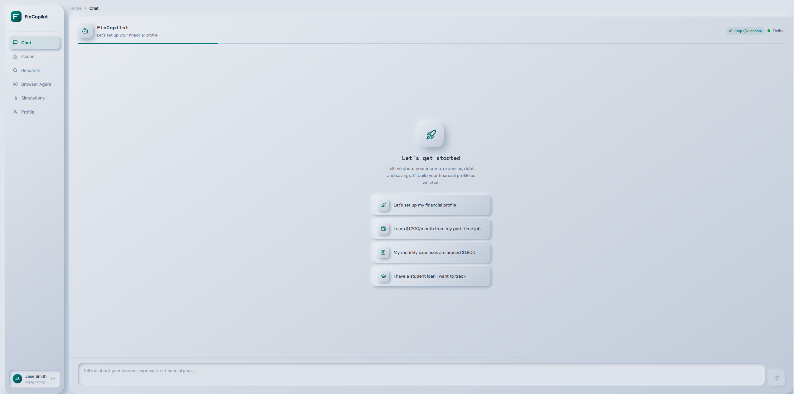Click the FinCopilot logo icon
This screenshot has width=794, height=394.
point(16,17)
